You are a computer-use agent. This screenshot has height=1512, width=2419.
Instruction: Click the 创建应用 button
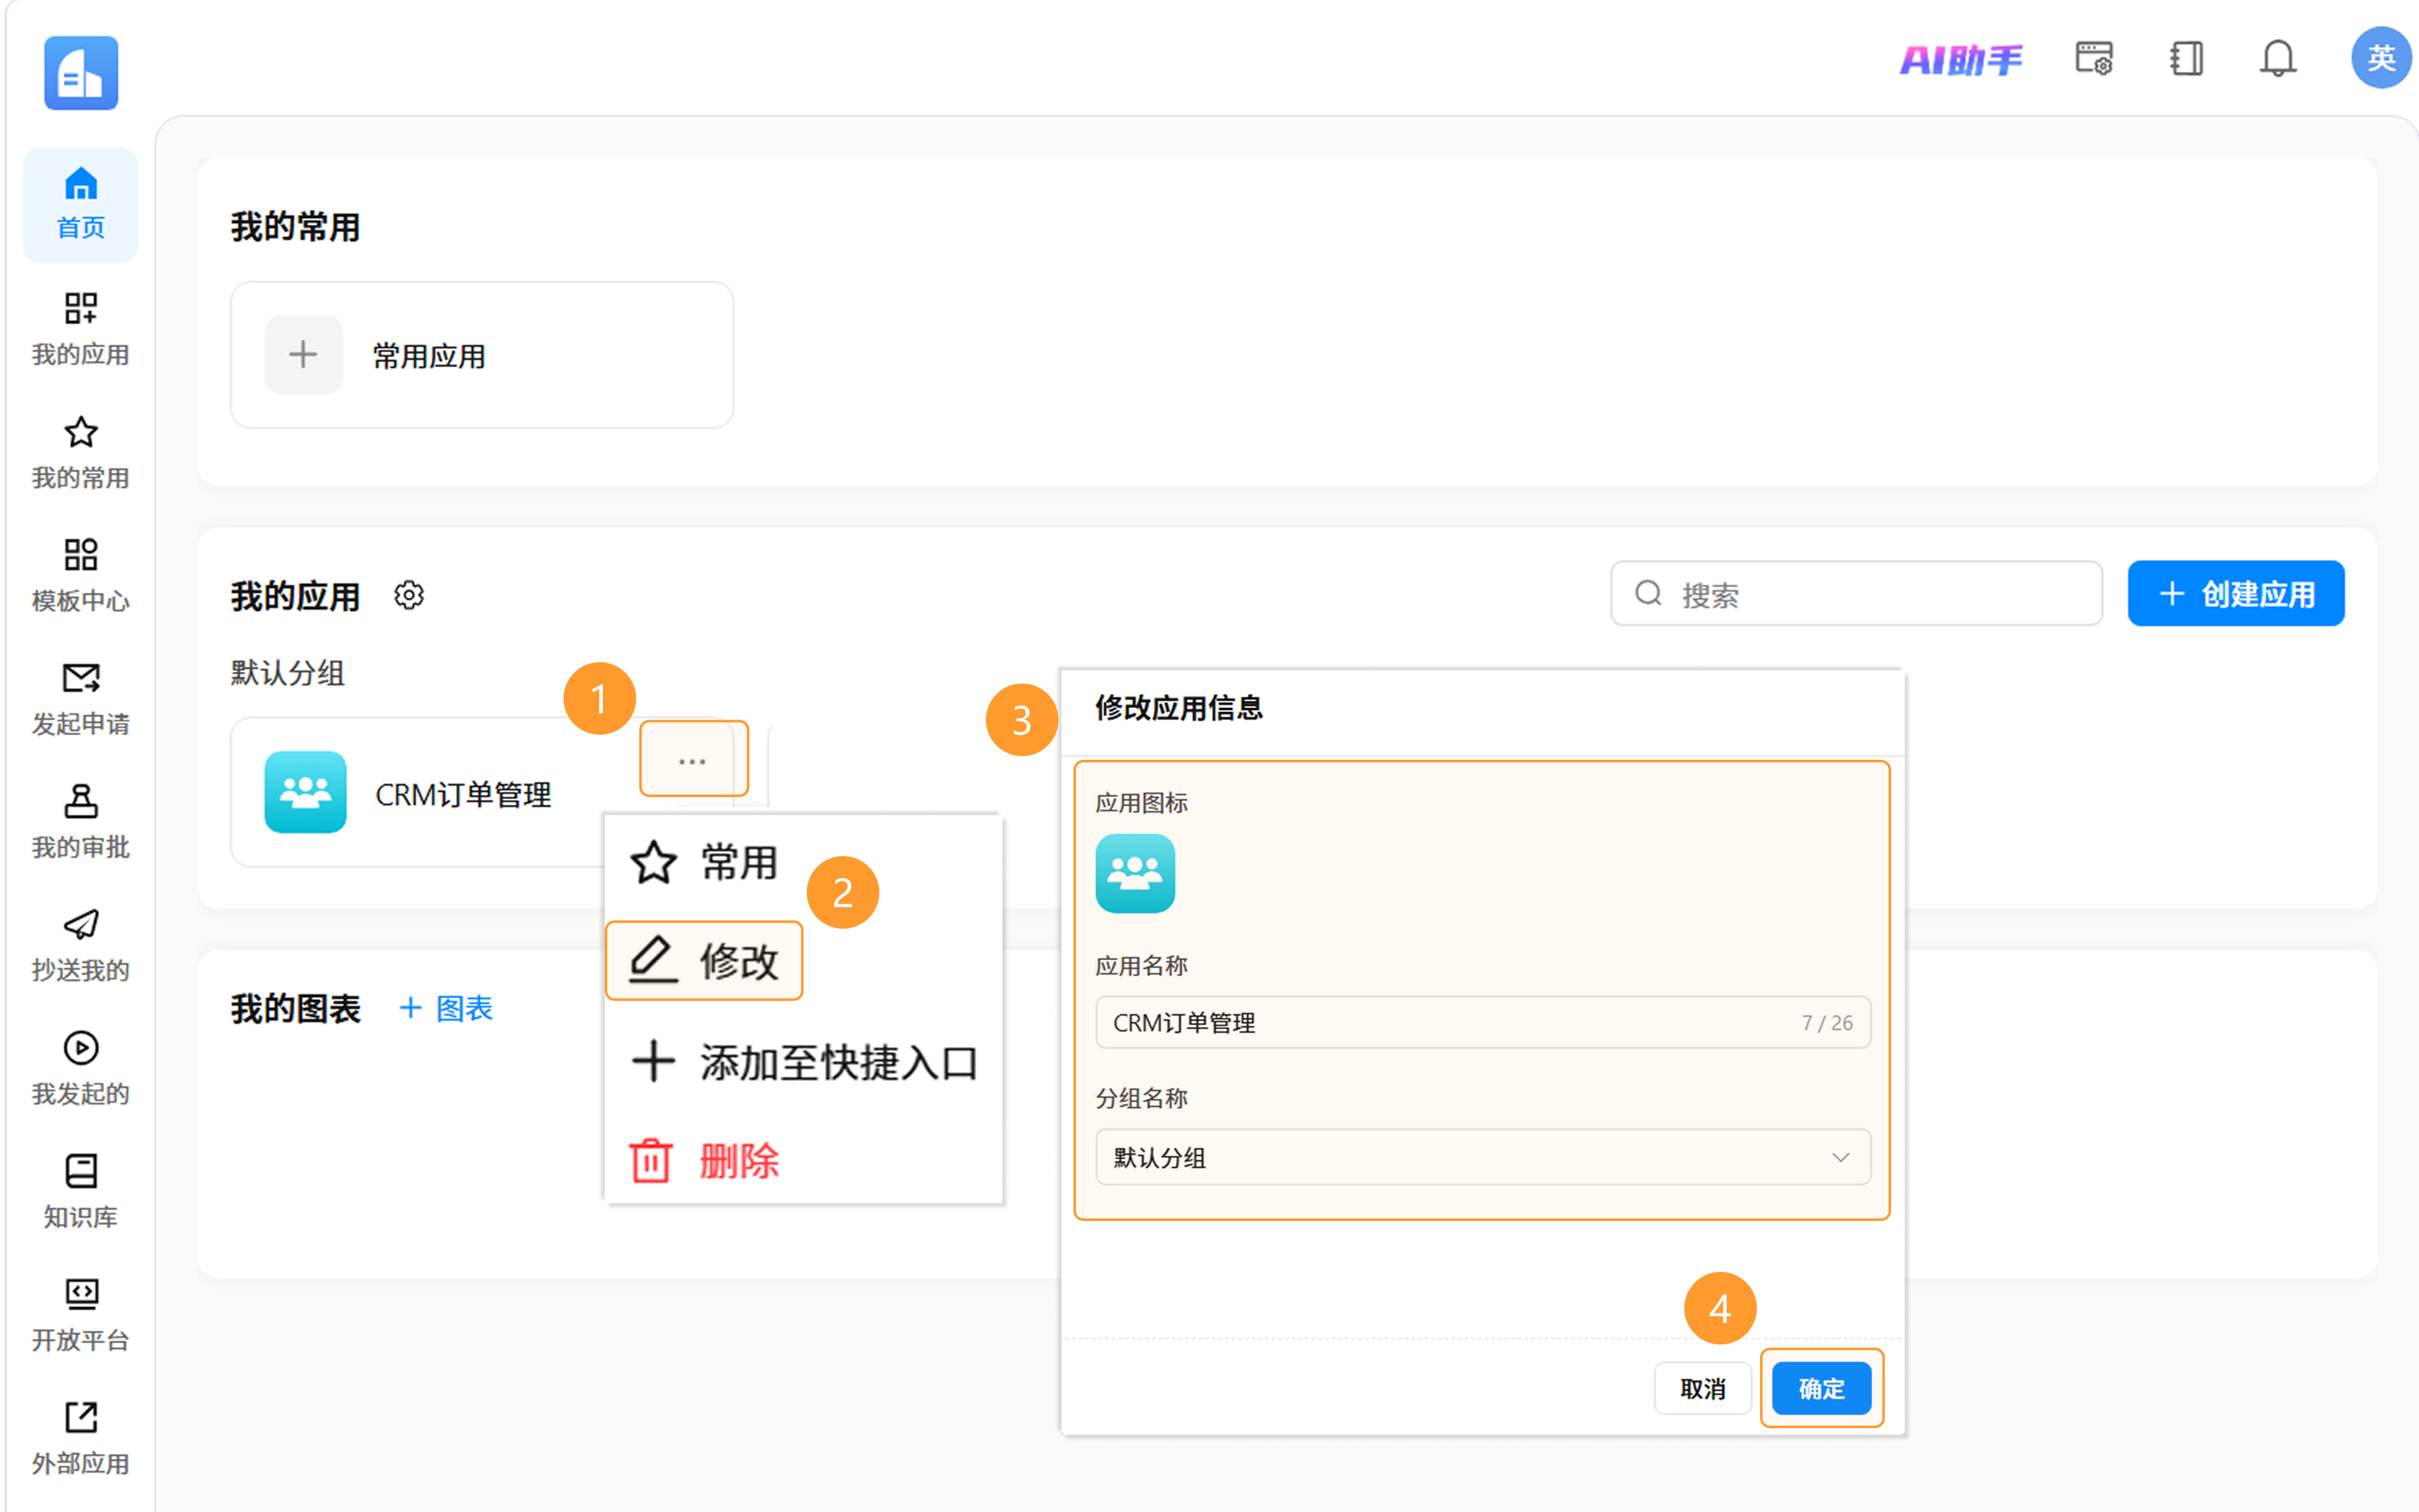2235,594
